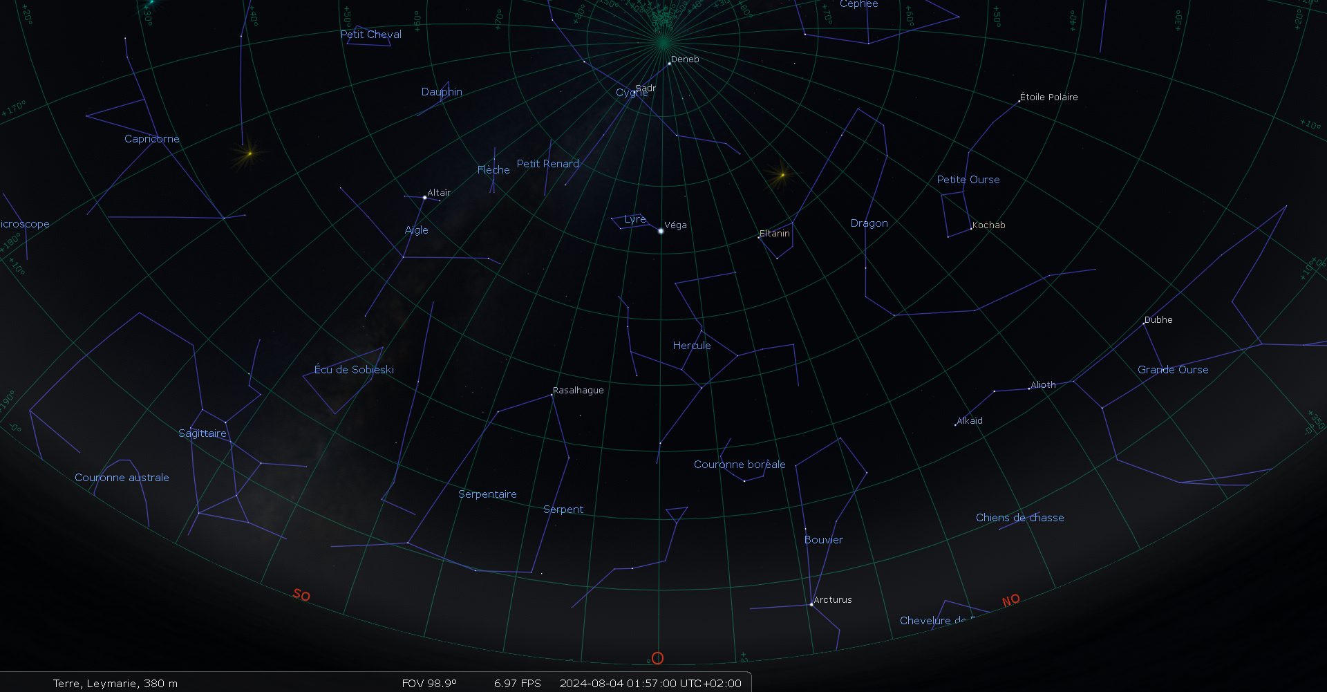Click the Couronne boréale label
The image size is (1327, 692).
[x=740, y=465]
